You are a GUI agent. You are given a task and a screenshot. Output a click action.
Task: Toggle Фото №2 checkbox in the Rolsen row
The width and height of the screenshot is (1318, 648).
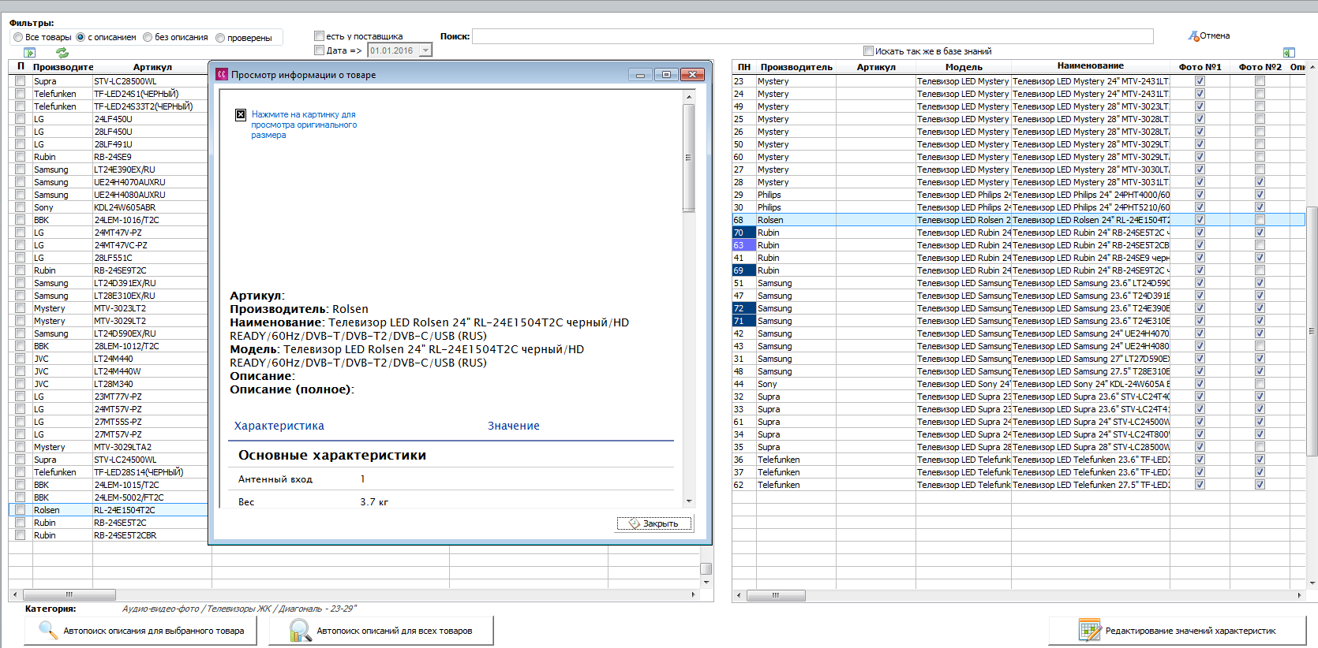pos(1260,220)
